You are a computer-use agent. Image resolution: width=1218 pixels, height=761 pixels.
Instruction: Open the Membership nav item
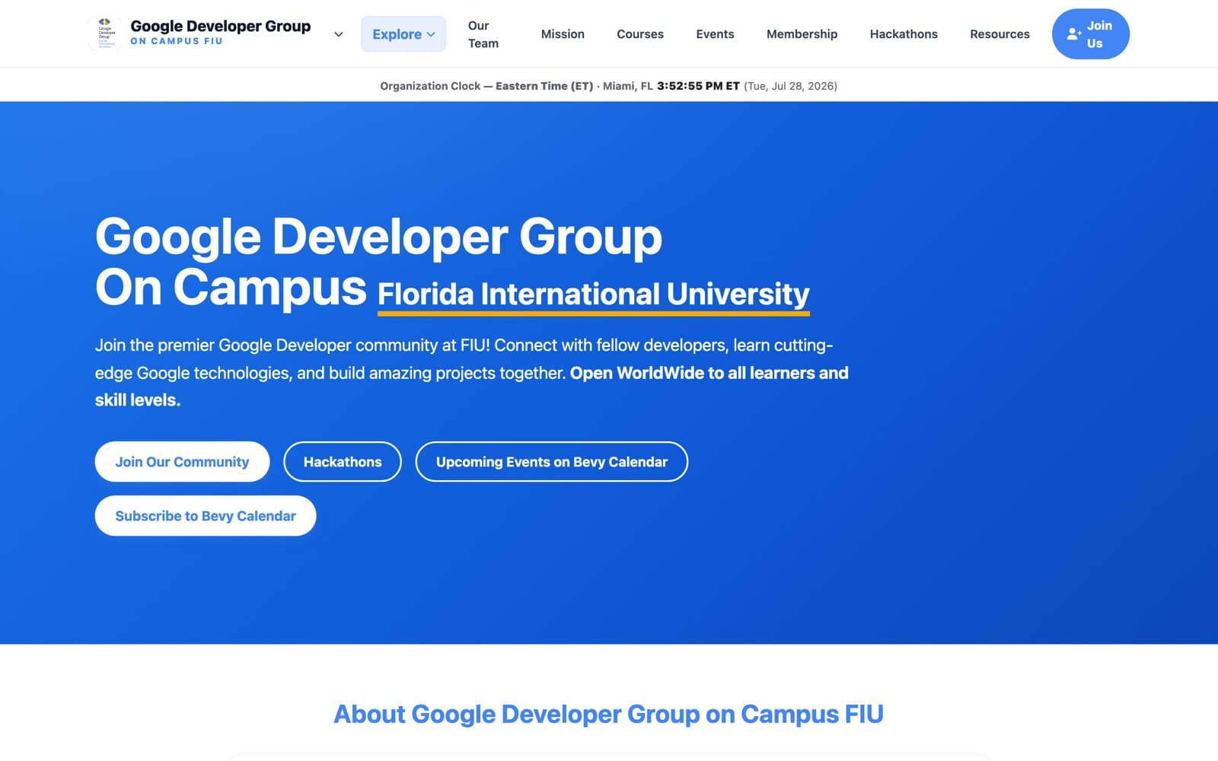(802, 34)
